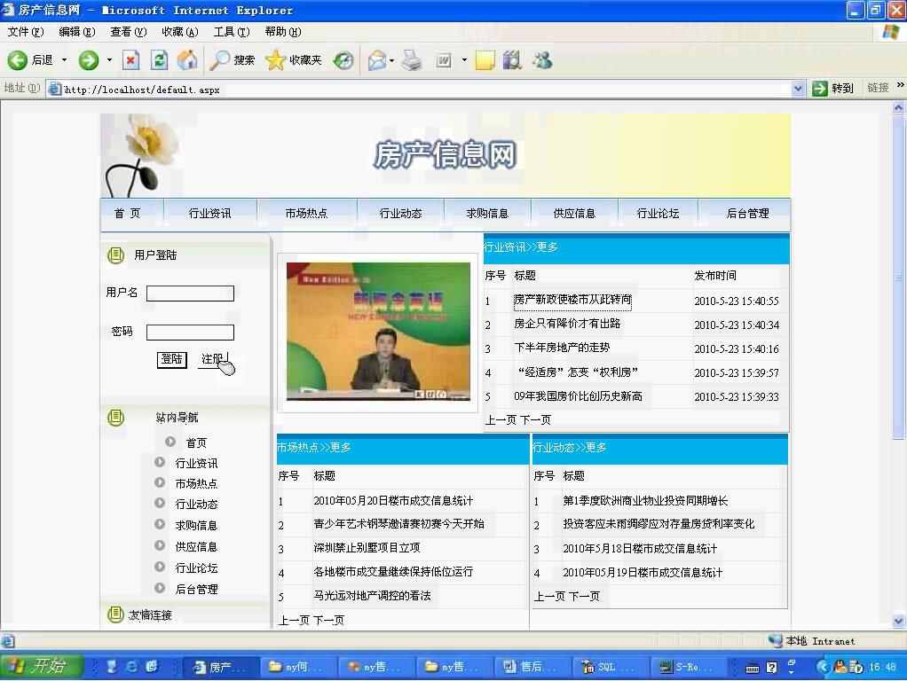
Task: Open article 第1季度欧洲商业物业投资同期增长
Action: (x=645, y=501)
